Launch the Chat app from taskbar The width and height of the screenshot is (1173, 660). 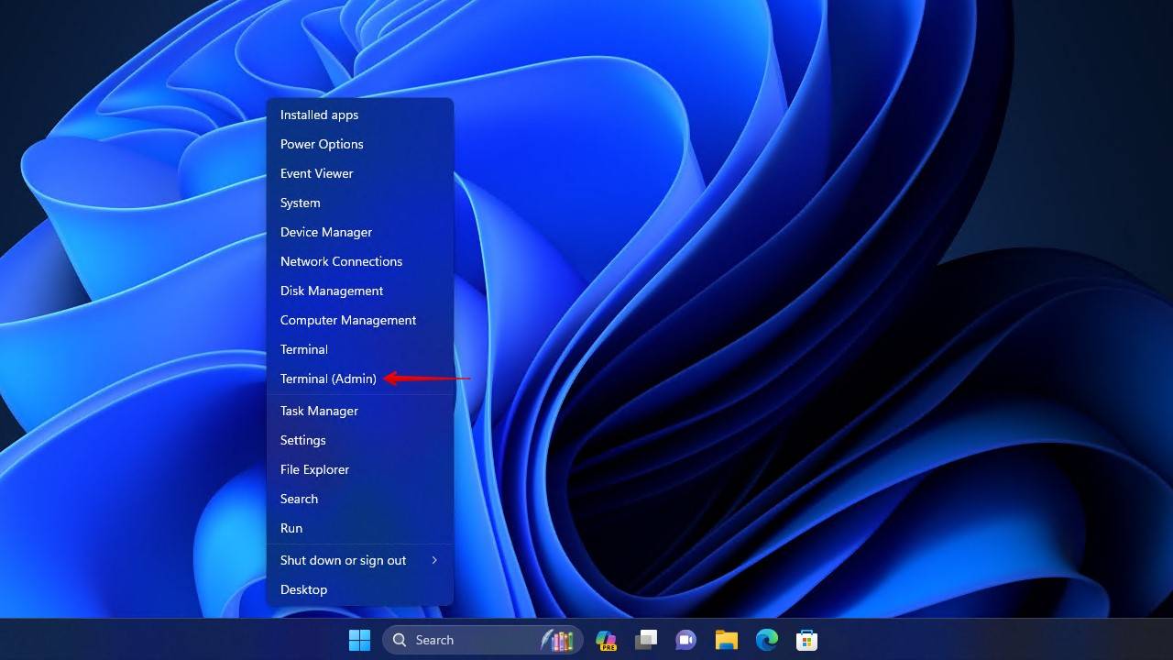click(x=685, y=640)
